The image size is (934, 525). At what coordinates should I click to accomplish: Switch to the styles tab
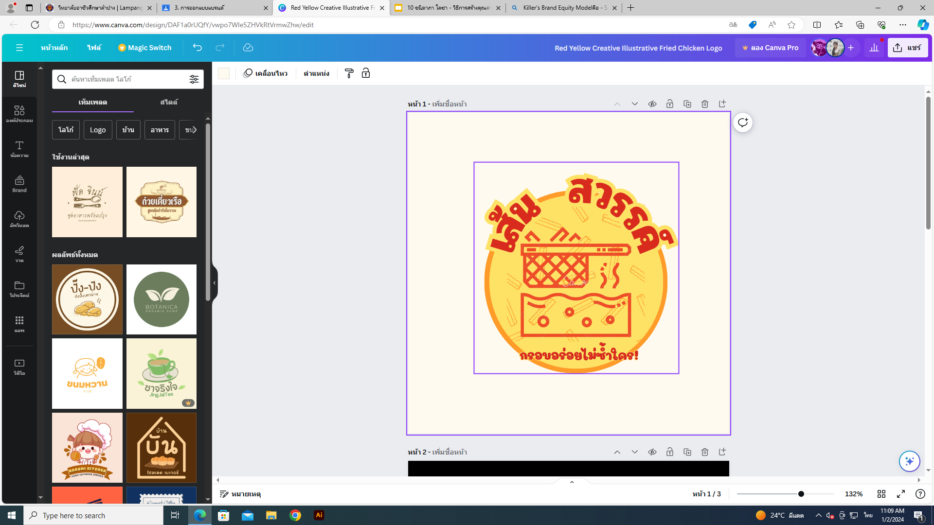click(168, 102)
